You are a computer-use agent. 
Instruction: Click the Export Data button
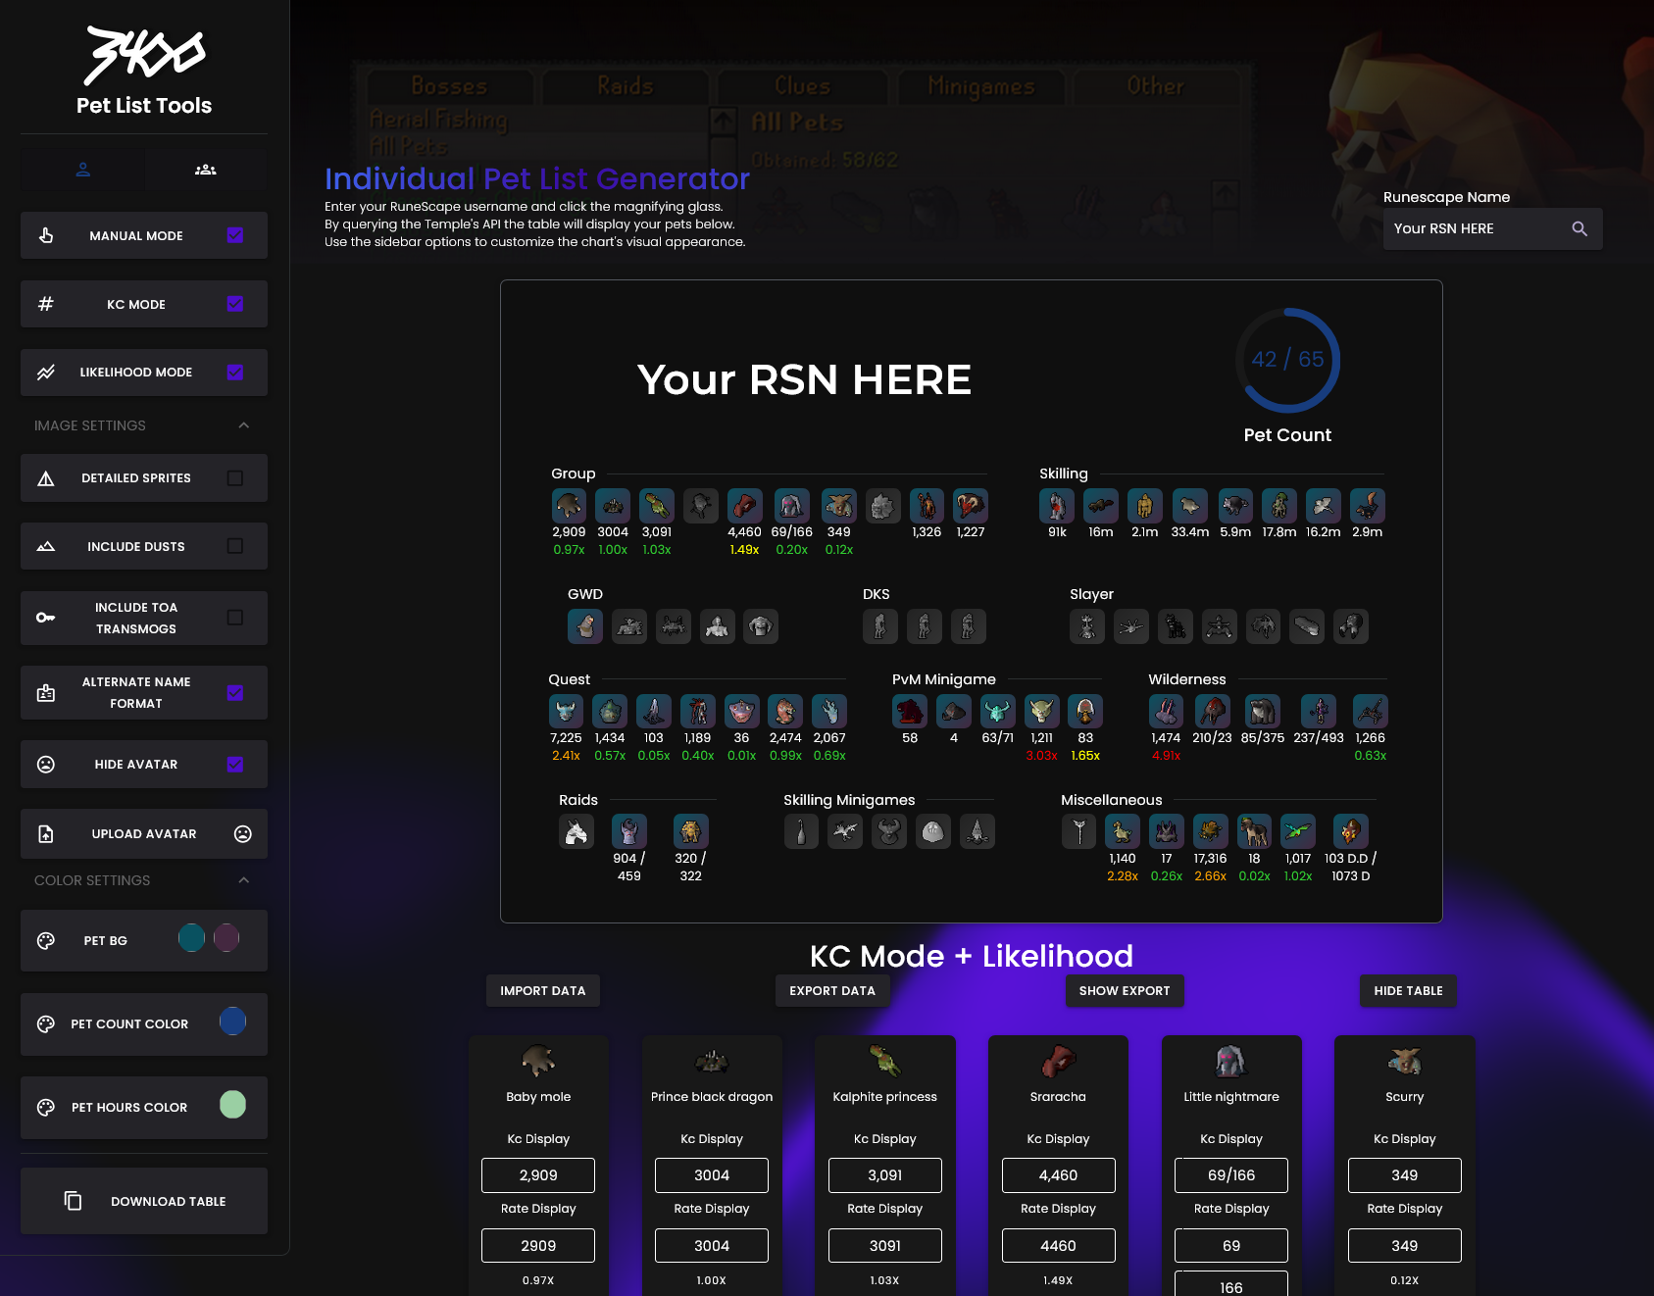pyautogui.click(x=832, y=991)
